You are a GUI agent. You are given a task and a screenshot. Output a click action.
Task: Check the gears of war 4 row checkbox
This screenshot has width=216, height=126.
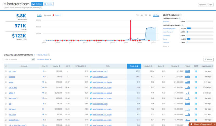click(x=6, y=120)
